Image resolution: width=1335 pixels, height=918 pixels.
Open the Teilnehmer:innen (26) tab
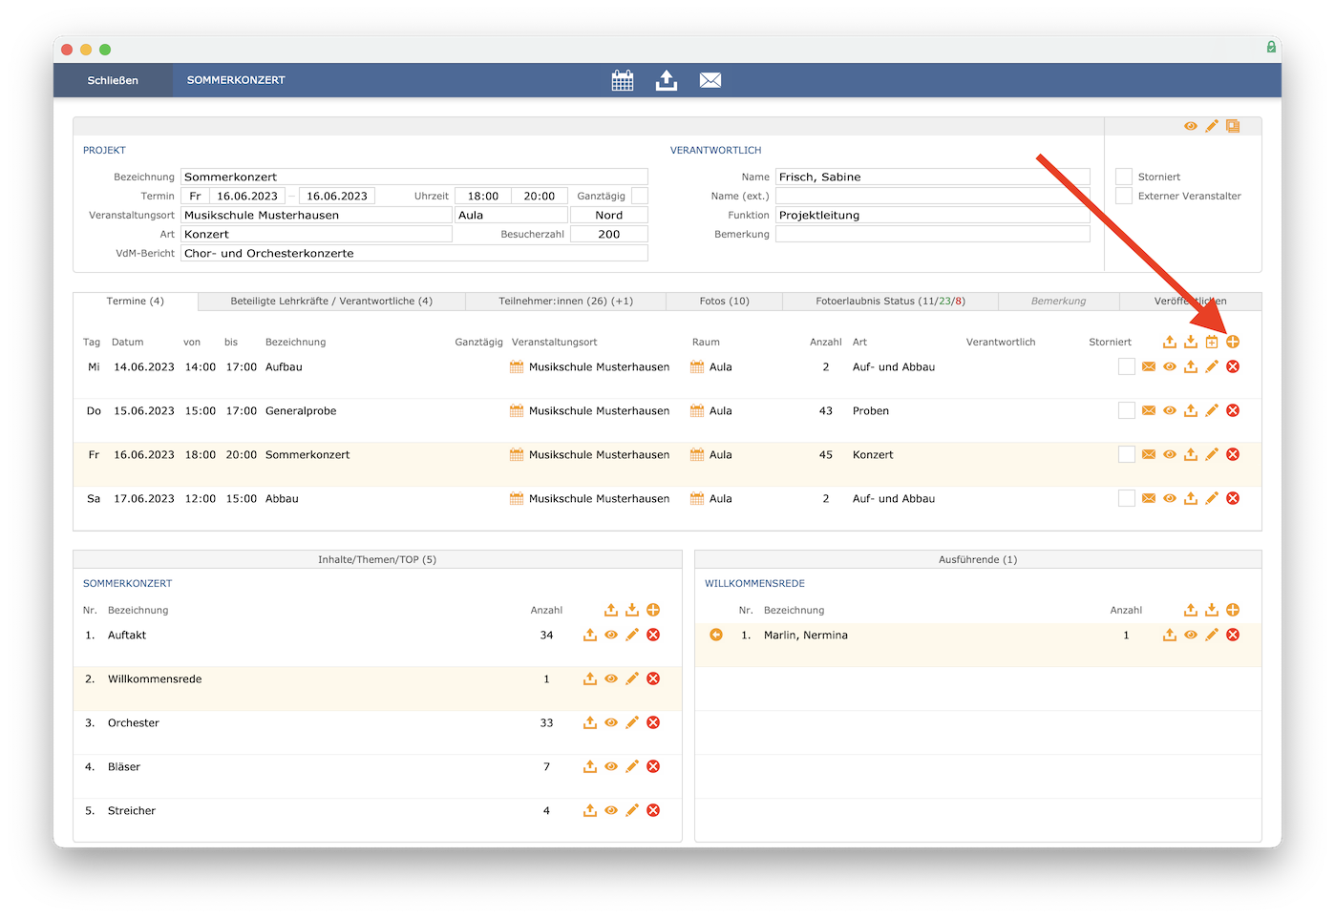tap(565, 302)
